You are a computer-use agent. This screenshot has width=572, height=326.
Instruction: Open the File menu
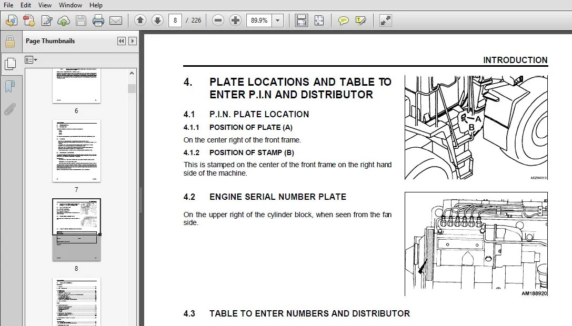point(8,5)
